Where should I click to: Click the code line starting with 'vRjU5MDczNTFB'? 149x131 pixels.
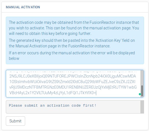tap(73, 87)
